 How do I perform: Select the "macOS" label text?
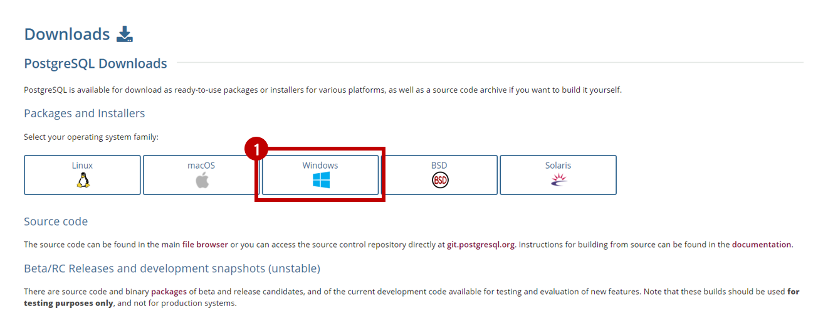(x=201, y=166)
